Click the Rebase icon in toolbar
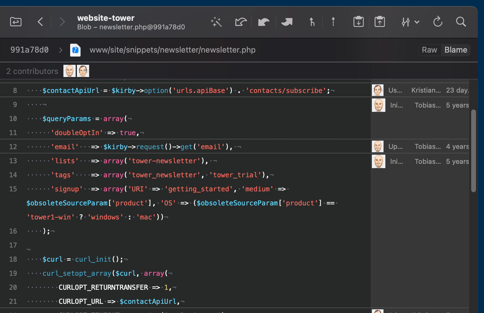484x313 pixels. pos(333,22)
